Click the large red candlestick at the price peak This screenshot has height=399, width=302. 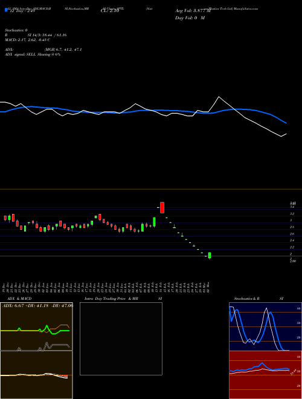click(162, 207)
